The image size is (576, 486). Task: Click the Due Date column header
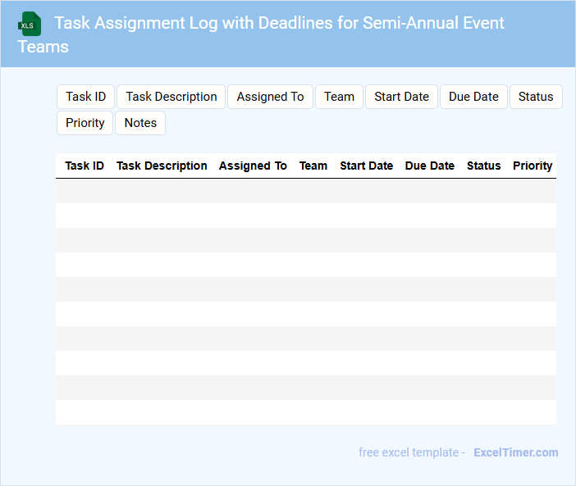point(429,166)
